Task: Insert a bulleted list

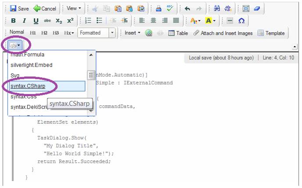Action: [99, 21]
